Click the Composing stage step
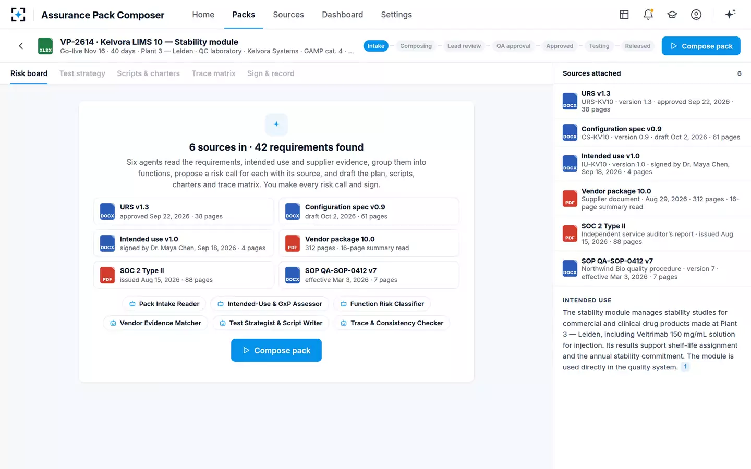The height and width of the screenshot is (469, 751). click(x=416, y=46)
